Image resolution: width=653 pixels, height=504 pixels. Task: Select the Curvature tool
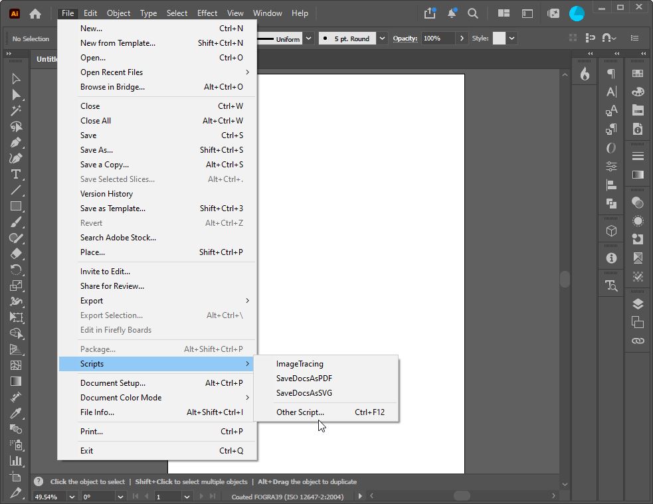point(16,158)
